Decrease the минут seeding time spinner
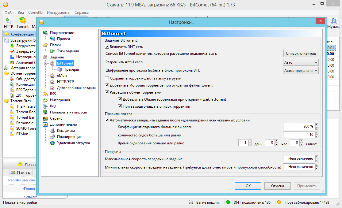Screen dimensions: 342x208 pos(302,144)
